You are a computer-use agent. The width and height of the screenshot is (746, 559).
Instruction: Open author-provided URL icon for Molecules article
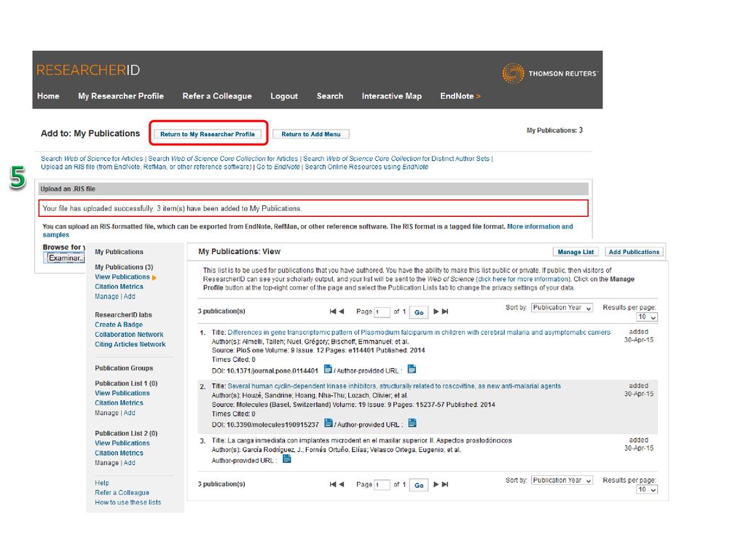(412, 423)
